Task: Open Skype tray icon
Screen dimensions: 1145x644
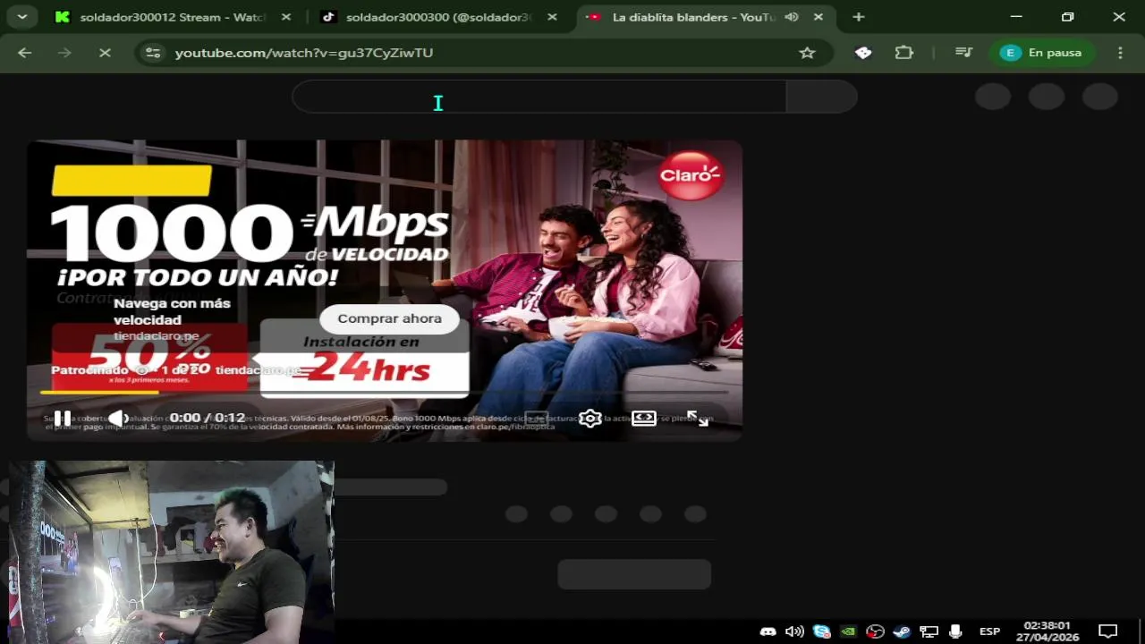Action: pyautogui.click(x=821, y=631)
